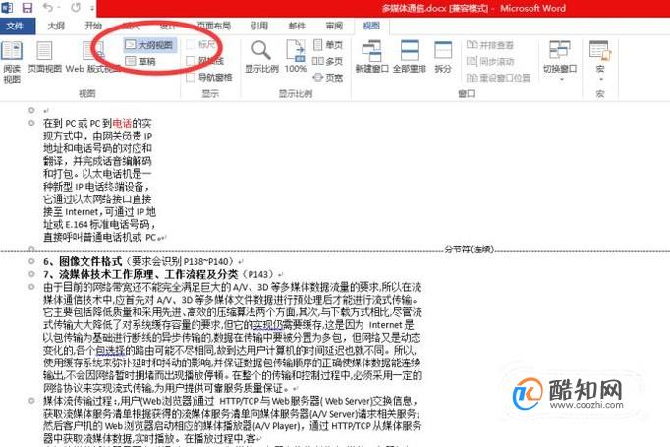
Task: Open a New Window (新建窗口)
Action: (x=371, y=57)
